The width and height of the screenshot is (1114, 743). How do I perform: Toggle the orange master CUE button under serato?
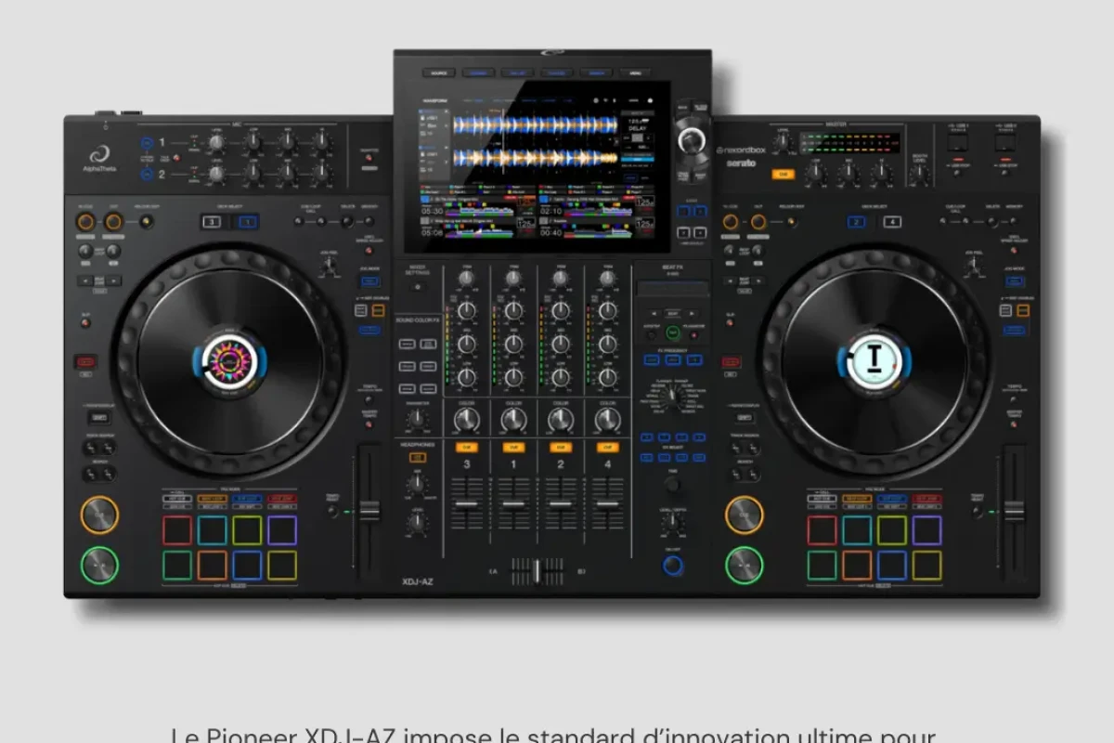pos(784,174)
